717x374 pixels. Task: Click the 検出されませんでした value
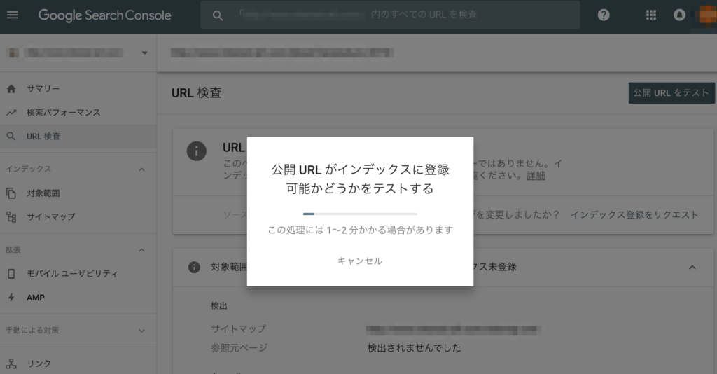click(x=415, y=348)
